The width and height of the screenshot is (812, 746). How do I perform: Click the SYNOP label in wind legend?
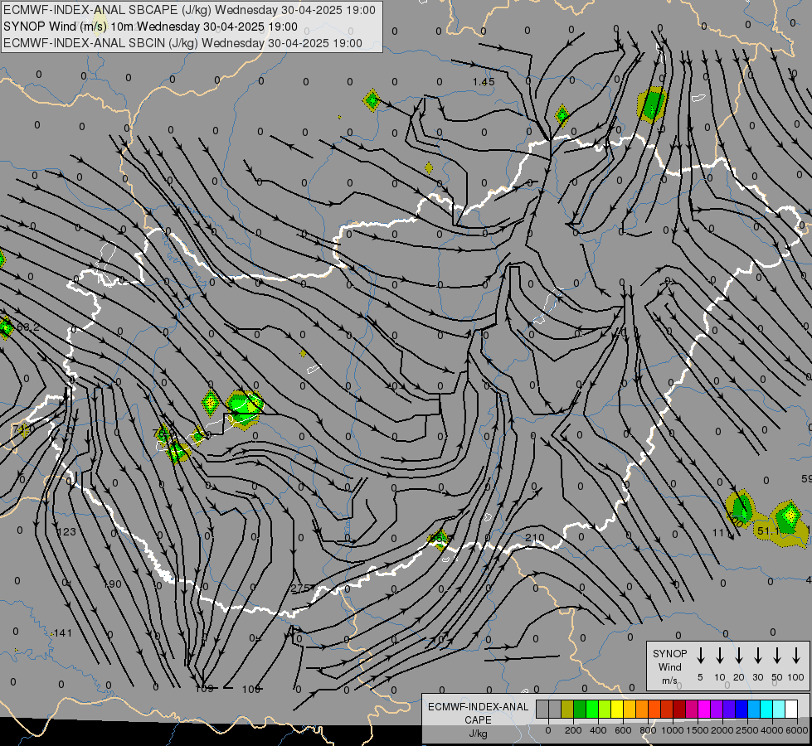pos(669,653)
